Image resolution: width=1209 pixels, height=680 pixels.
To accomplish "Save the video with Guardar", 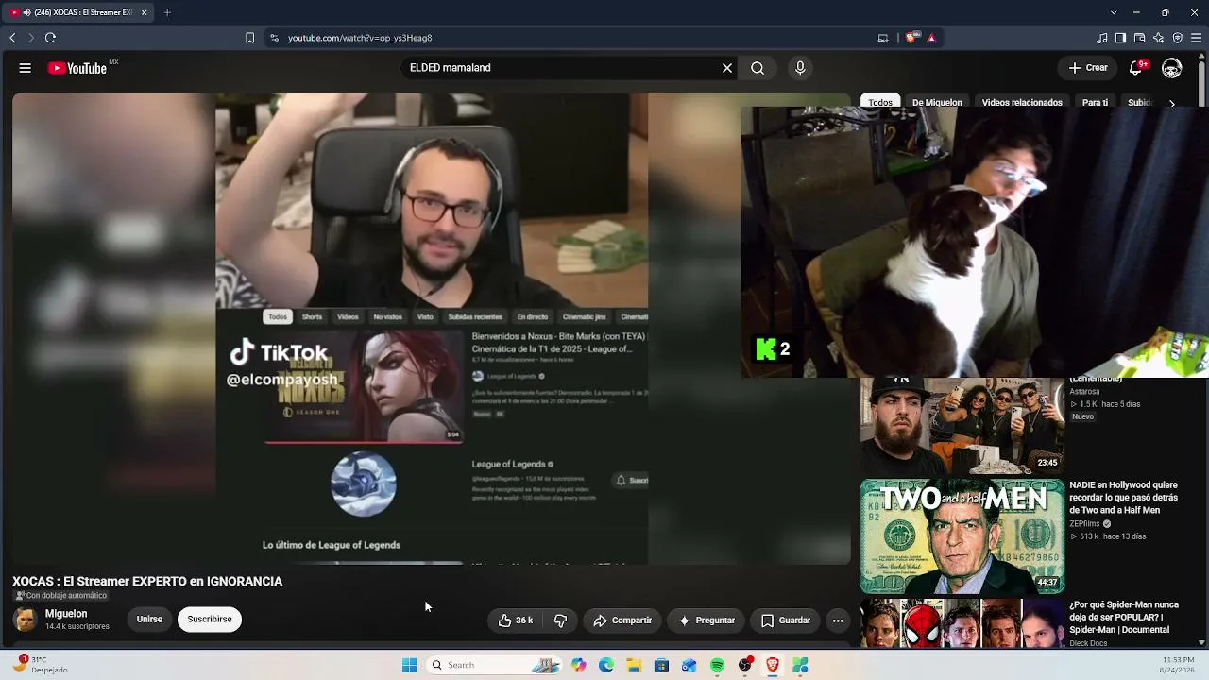I will coord(786,620).
